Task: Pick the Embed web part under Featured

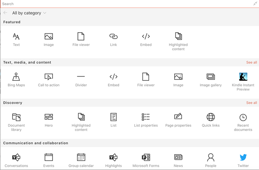Action: pos(146,40)
